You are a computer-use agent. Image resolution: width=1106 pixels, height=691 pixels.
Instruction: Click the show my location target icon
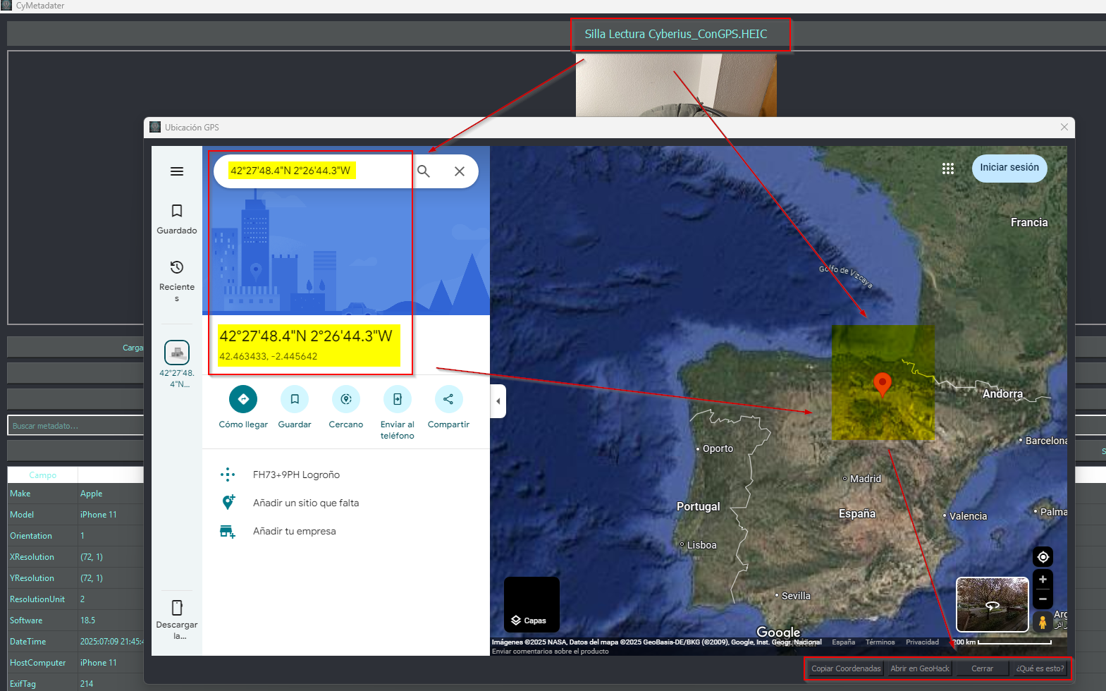[x=1043, y=557]
